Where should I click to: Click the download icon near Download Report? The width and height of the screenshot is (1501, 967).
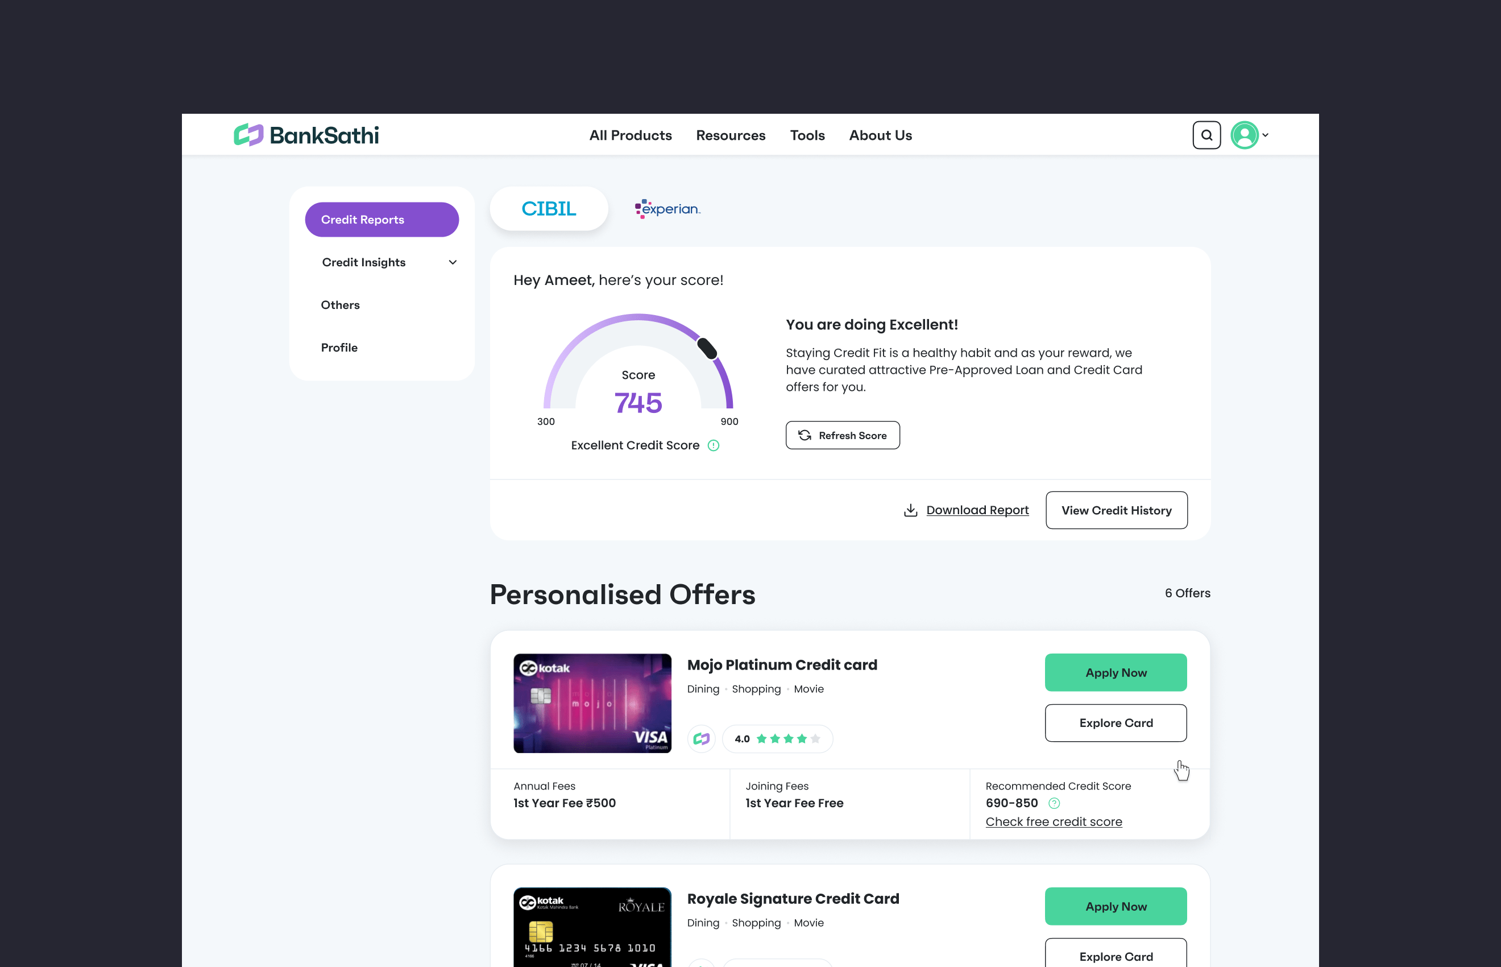pos(910,510)
